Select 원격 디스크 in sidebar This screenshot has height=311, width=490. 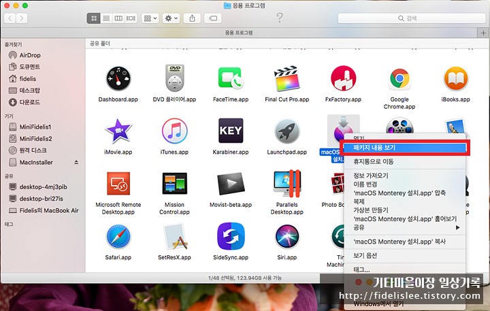coord(33,150)
